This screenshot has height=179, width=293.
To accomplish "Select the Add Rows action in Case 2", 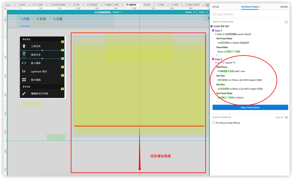I will tap(222, 67).
